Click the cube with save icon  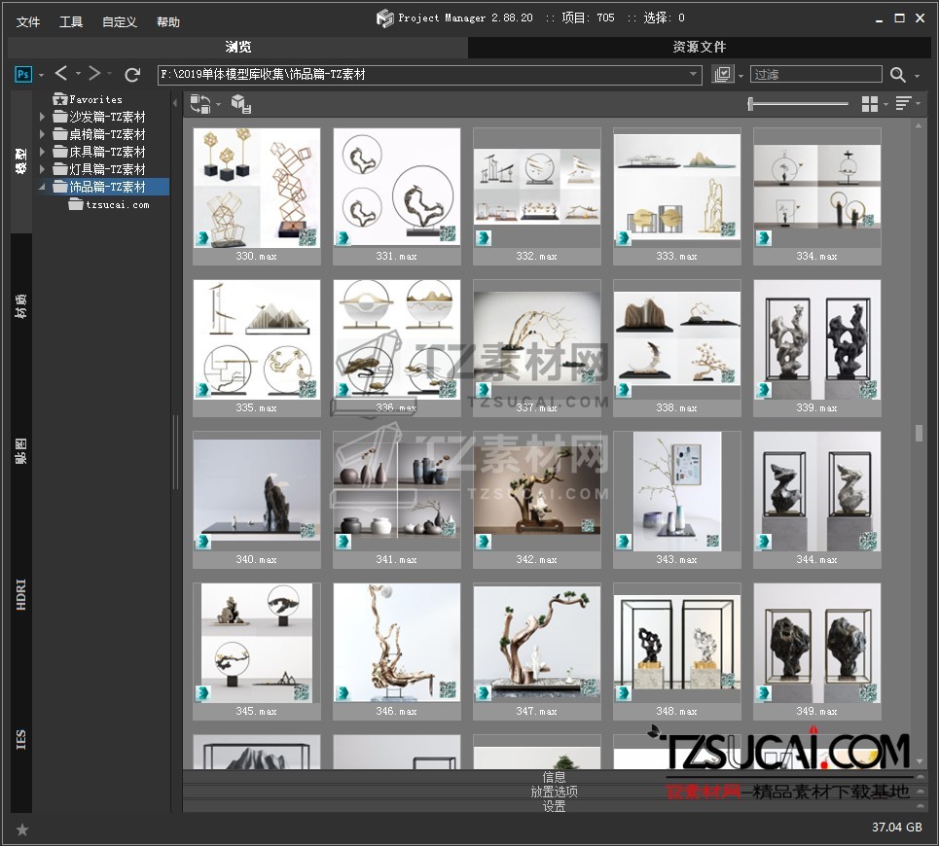click(x=240, y=104)
